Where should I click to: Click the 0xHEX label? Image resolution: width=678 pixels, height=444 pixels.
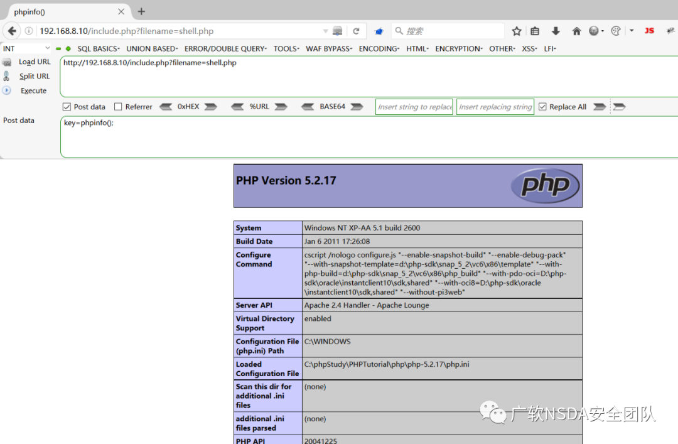pyautogui.click(x=188, y=107)
